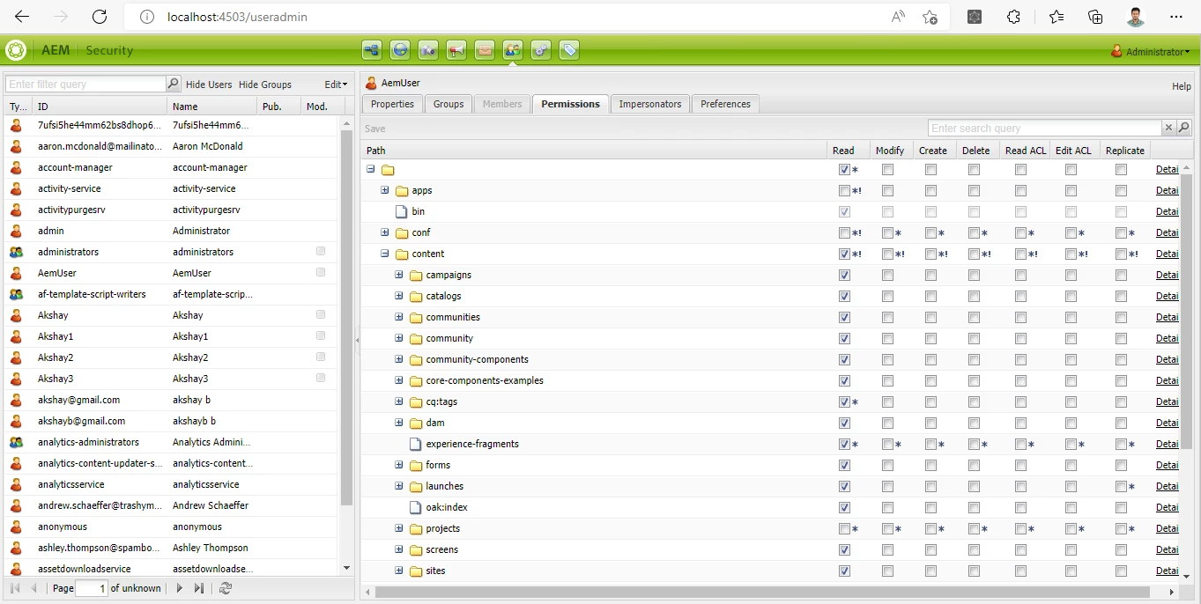Open browser extensions puzzle icon
The height and width of the screenshot is (604, 1201).
[x=1014, y=17]
